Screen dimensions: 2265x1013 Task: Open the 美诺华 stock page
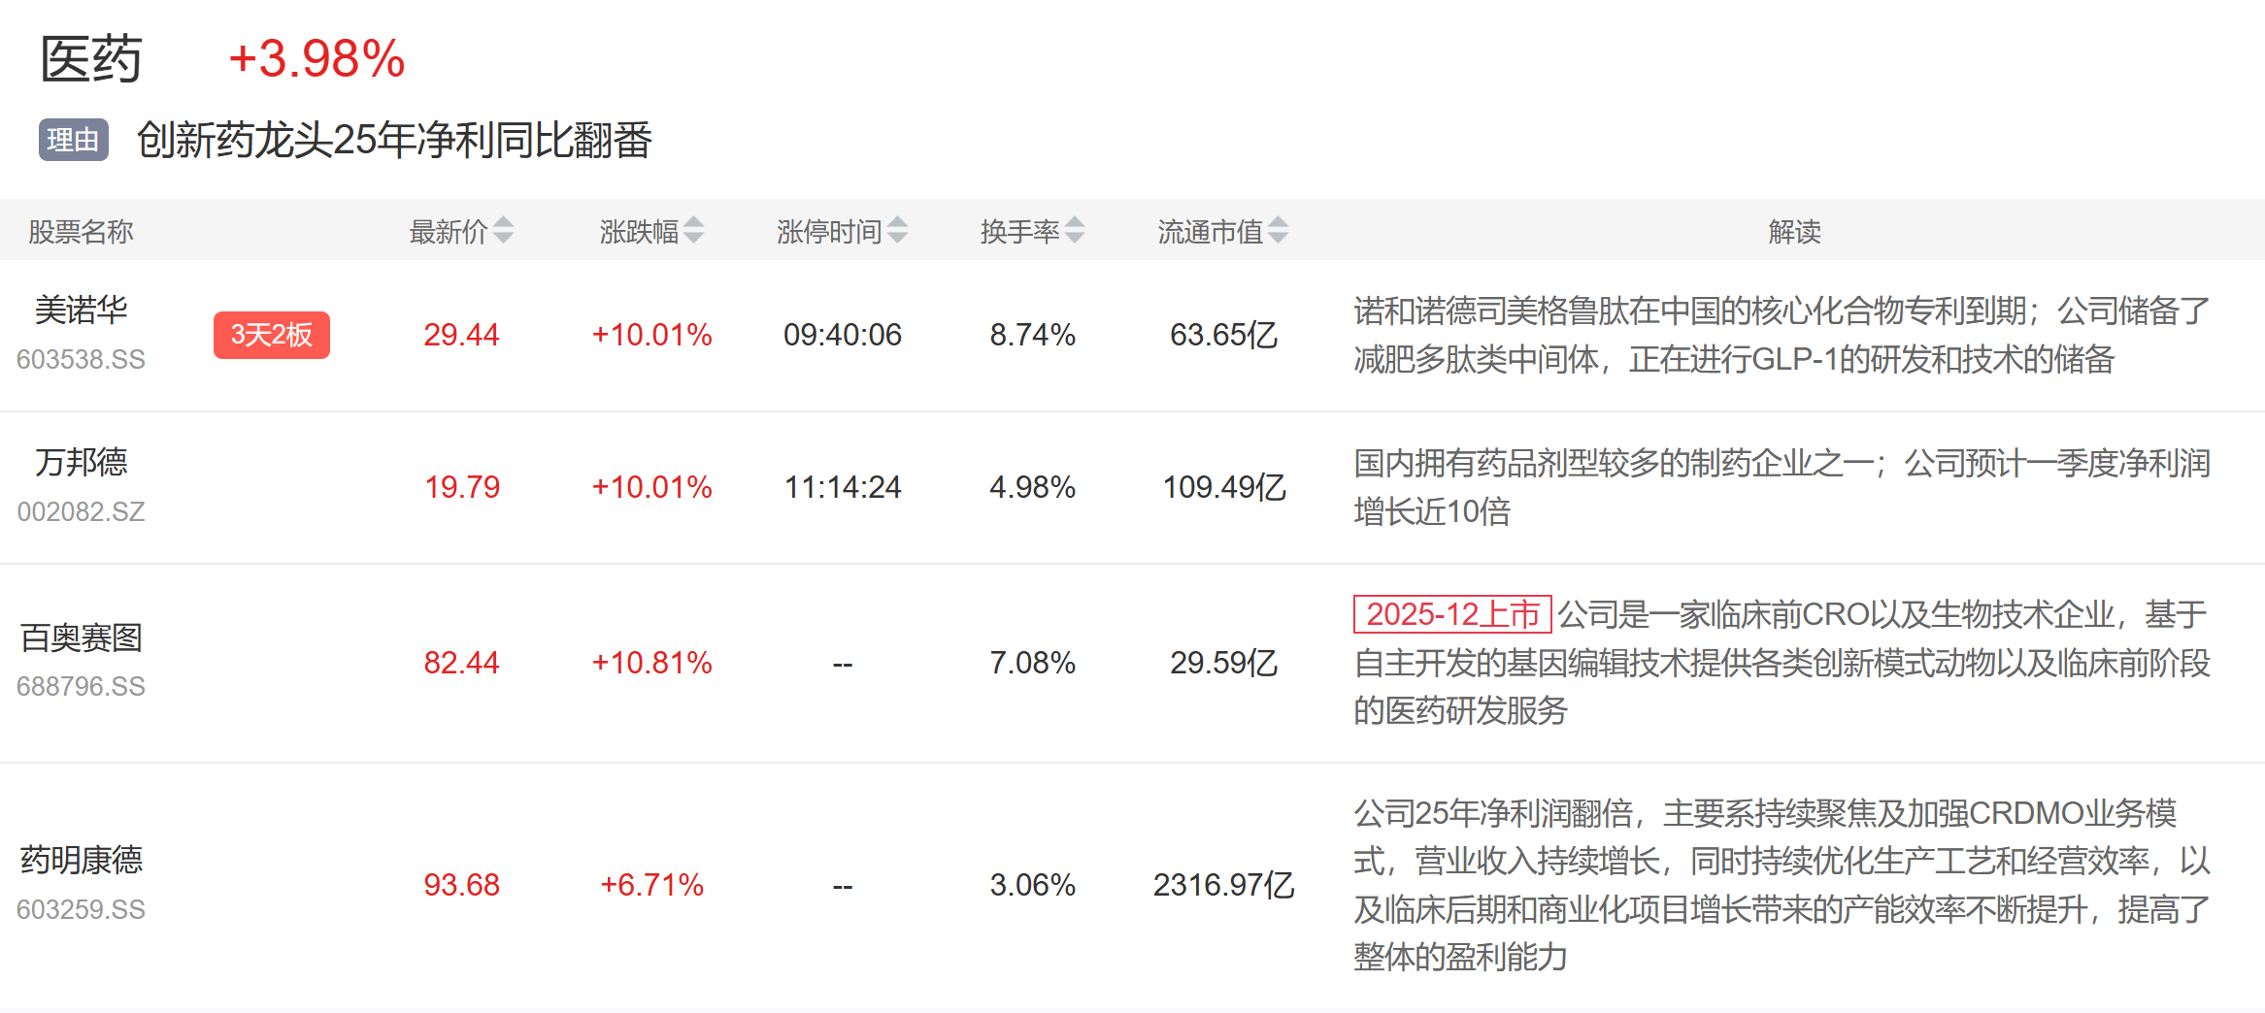point(82,310)
